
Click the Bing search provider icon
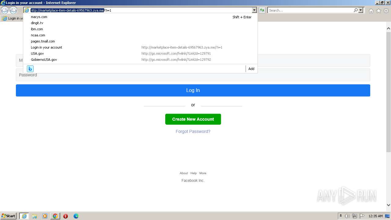pos(30,68)
